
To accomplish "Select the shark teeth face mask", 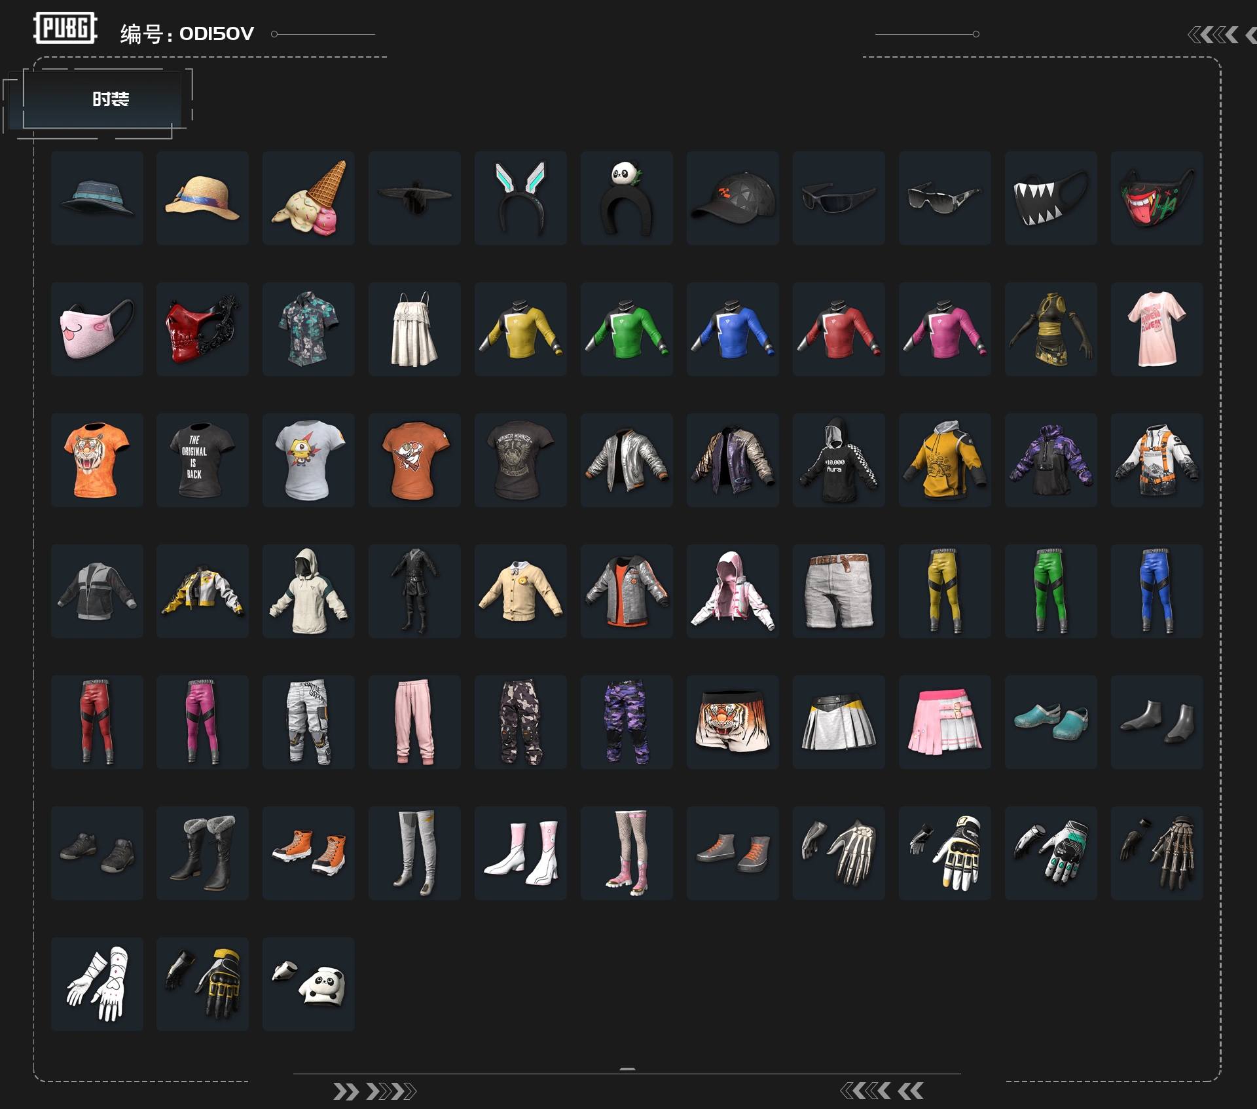I will click(1051, 198).
